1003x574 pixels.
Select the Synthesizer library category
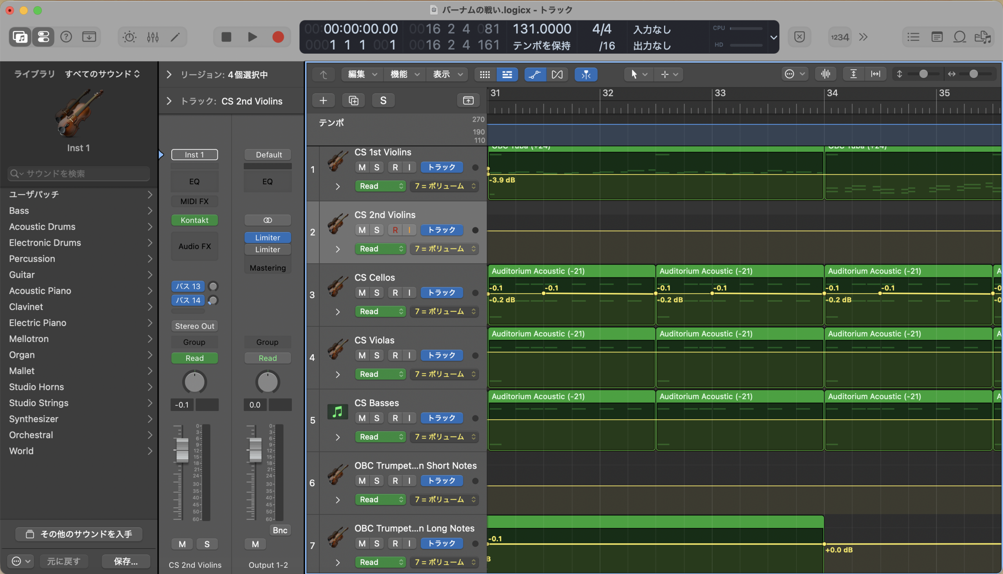[79, 419]
